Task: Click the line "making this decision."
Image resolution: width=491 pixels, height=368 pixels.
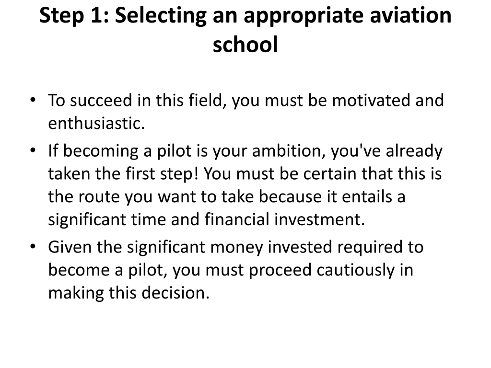Action: click(129, 293)
